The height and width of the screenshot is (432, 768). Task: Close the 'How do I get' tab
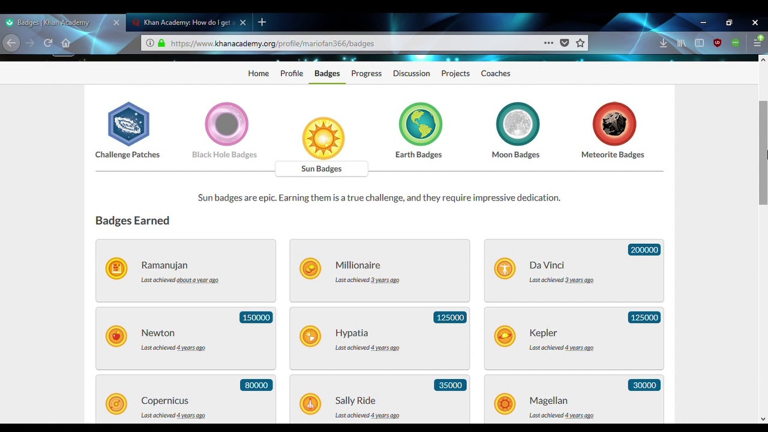(x=243, y=22)
